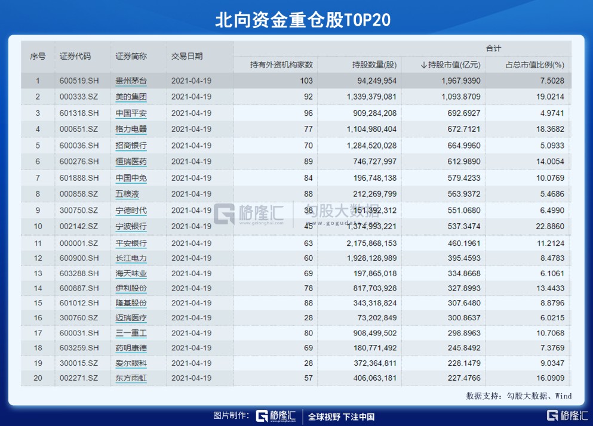Click the 北向资金重仓股TOP20 title
Screen dimensions: 593x426
296,20
